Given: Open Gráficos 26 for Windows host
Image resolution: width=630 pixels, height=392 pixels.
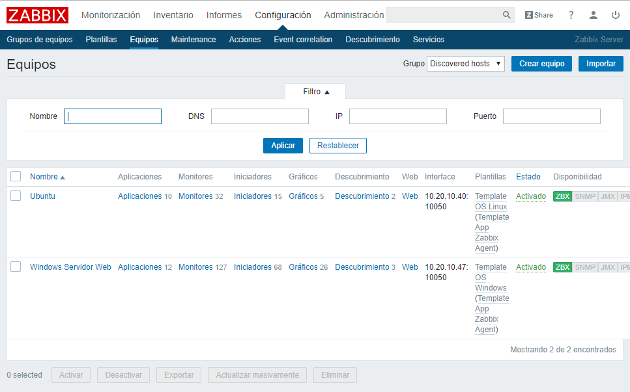Looking at the screenshot, I should click(304, 267).
